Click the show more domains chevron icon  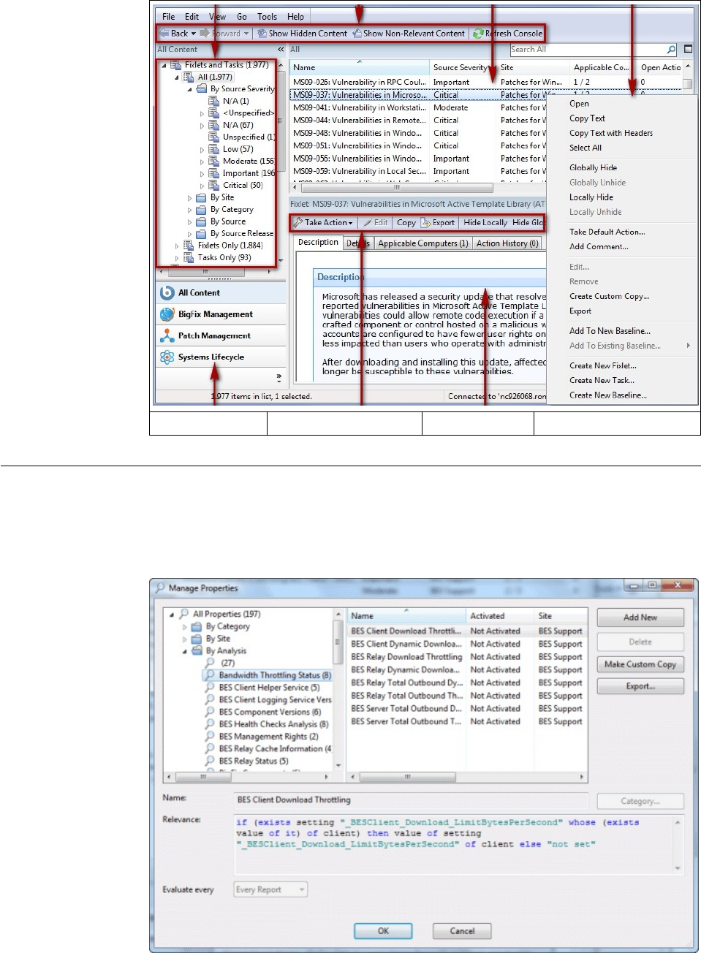coord(278,378)
